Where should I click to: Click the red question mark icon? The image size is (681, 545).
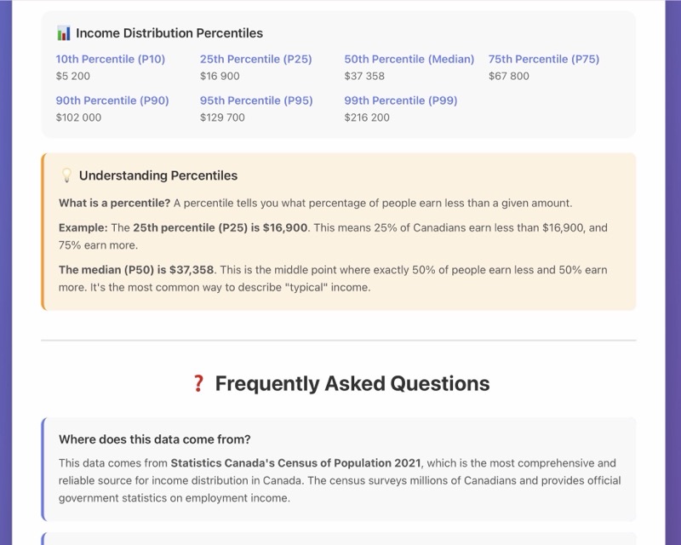[198, 383]
